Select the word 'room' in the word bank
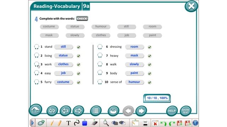The height and width of the screenshot is (127, 227). [x=152, y=27]
